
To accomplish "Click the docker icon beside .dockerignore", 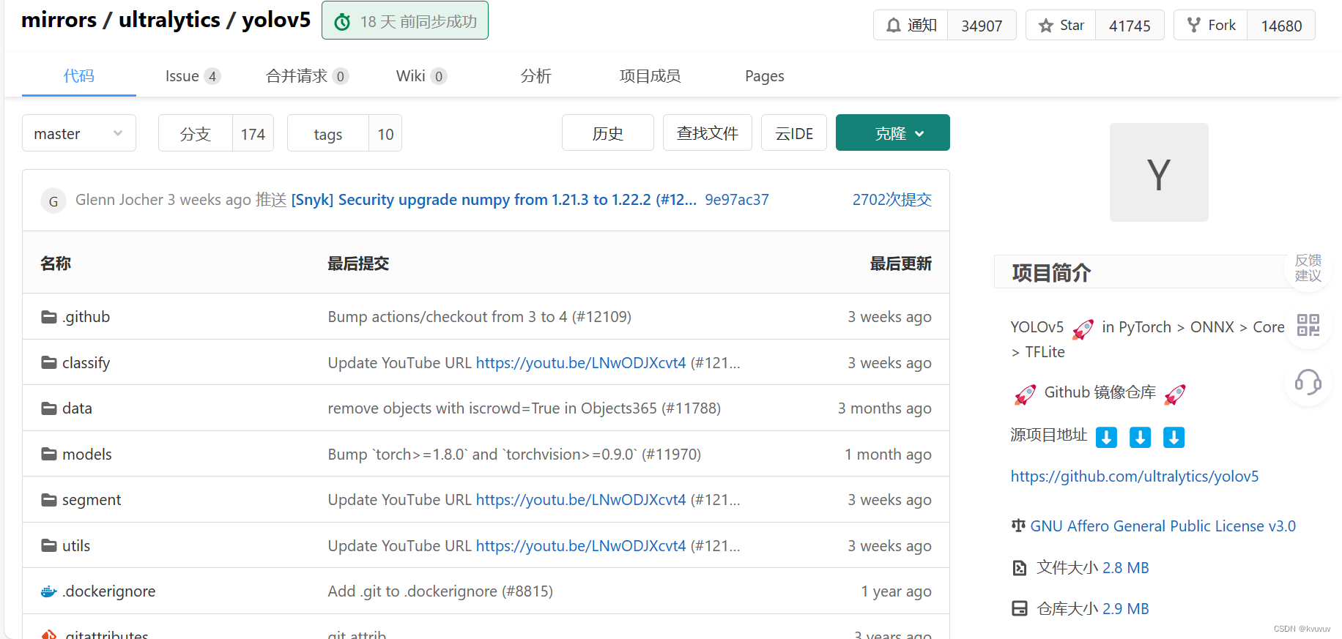I will pos(49,591).
